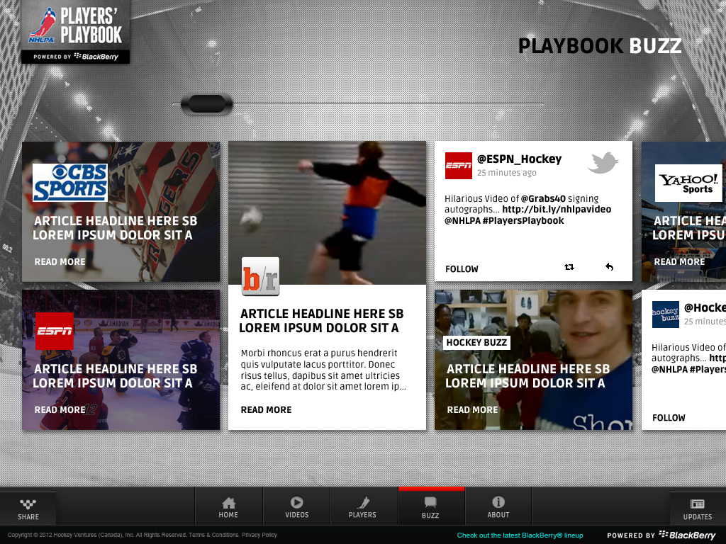Open the Players tab

point(362,507)
